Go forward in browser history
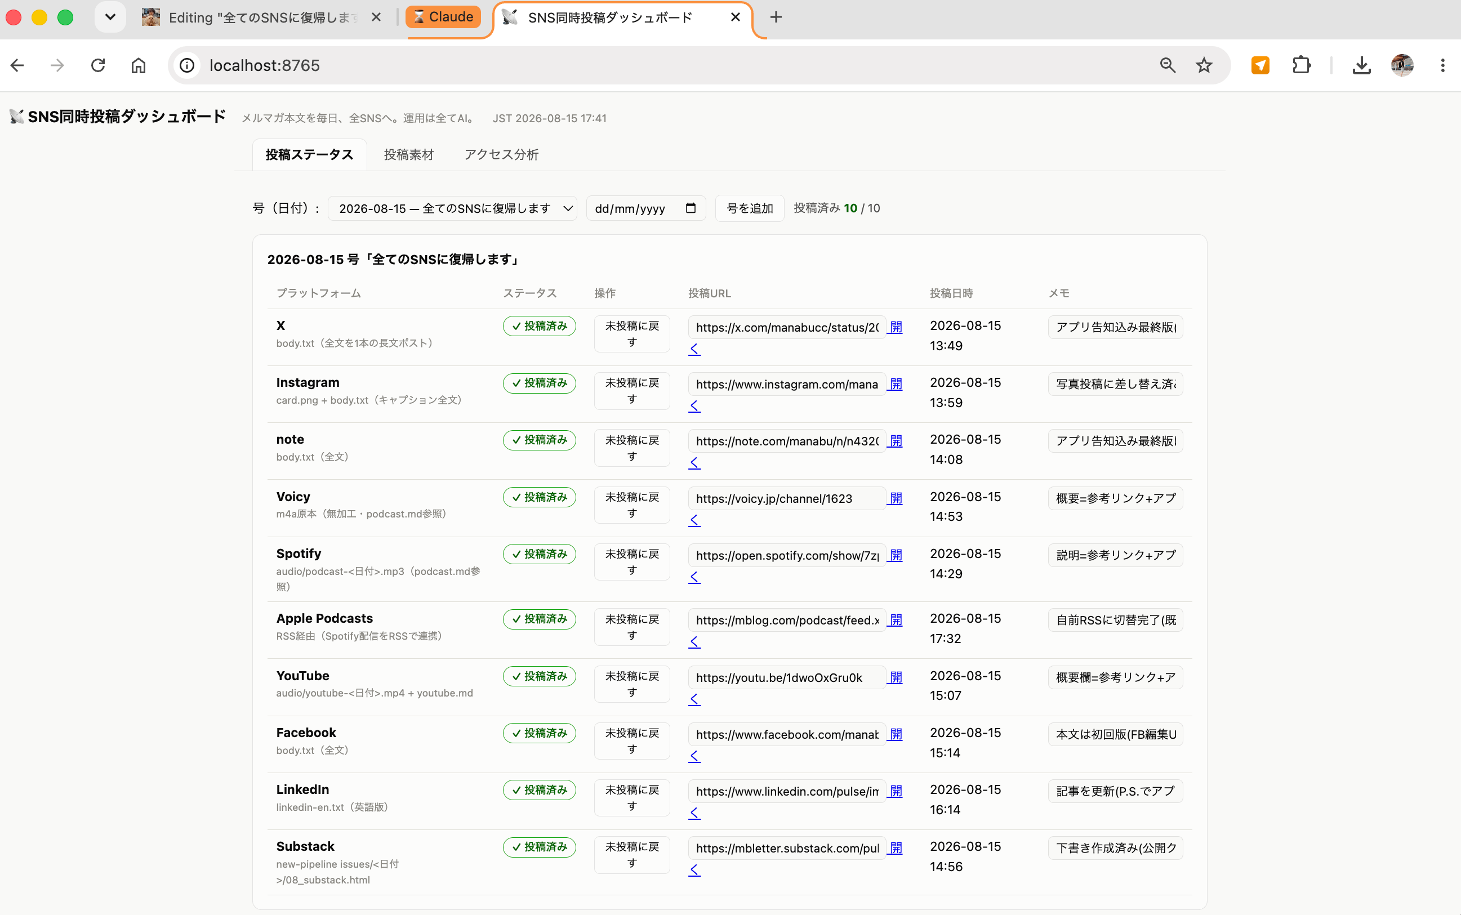1461x915 pixels. pyautogui.click(x=57, y=65)
